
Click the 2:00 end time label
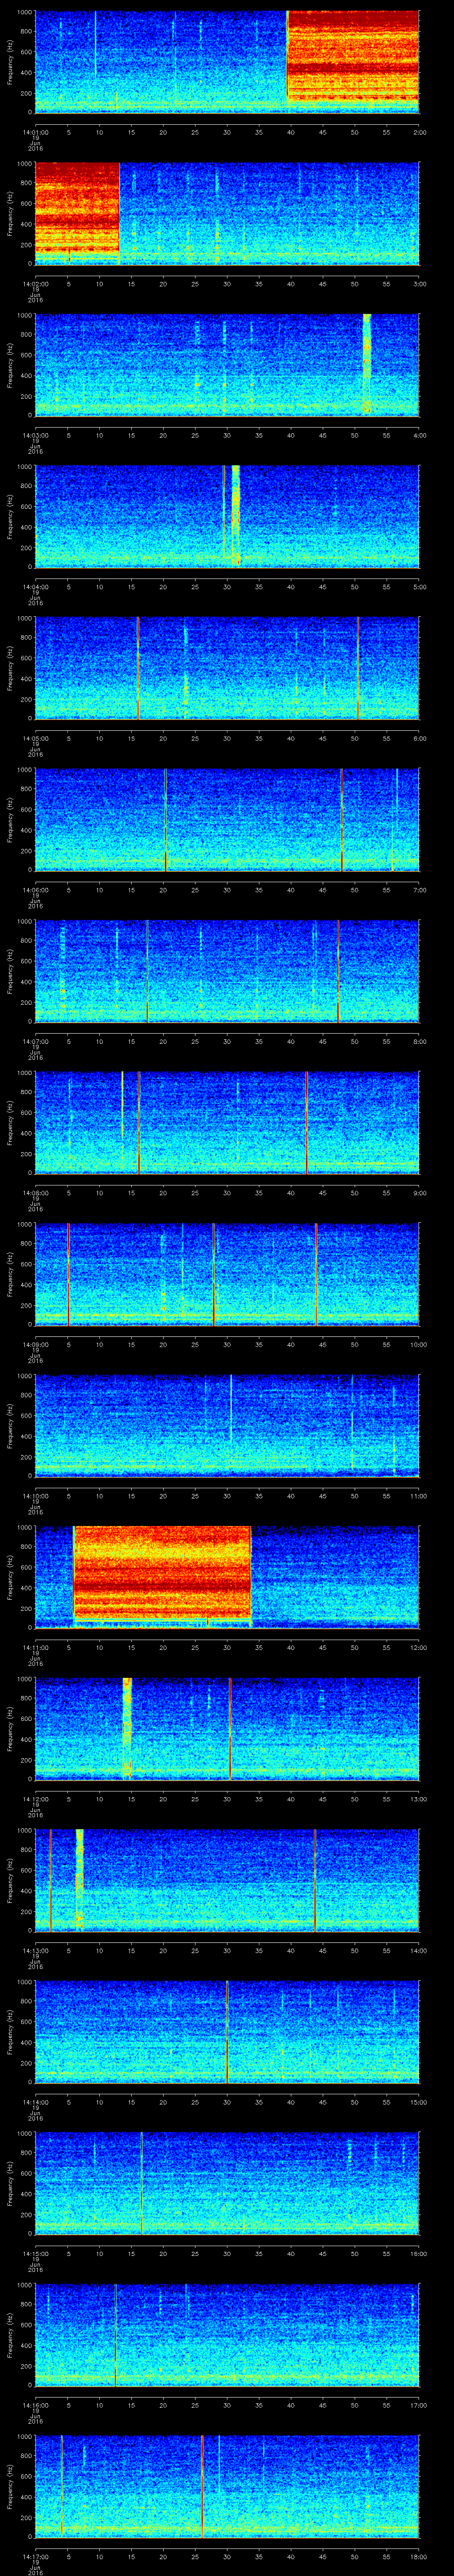[419, 132]
